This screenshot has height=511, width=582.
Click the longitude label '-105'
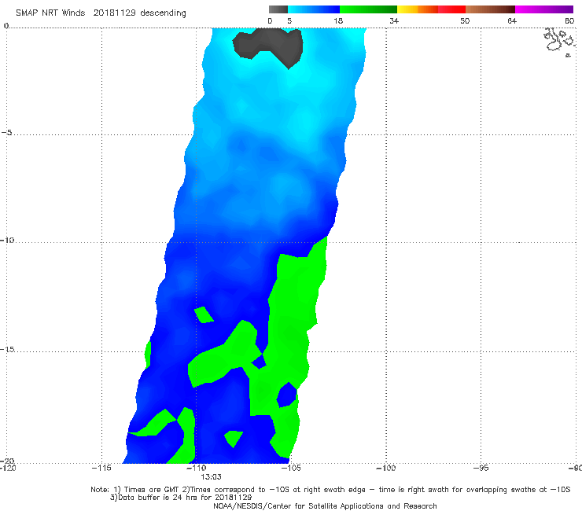(291, 468)
